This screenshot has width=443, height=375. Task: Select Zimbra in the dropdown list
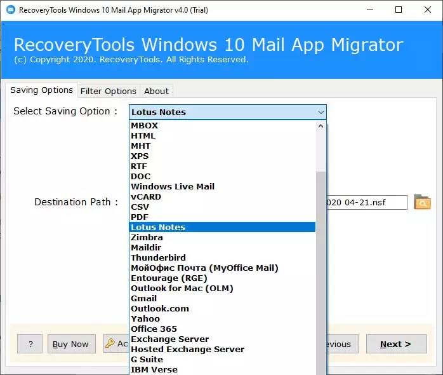click(147, 238)
